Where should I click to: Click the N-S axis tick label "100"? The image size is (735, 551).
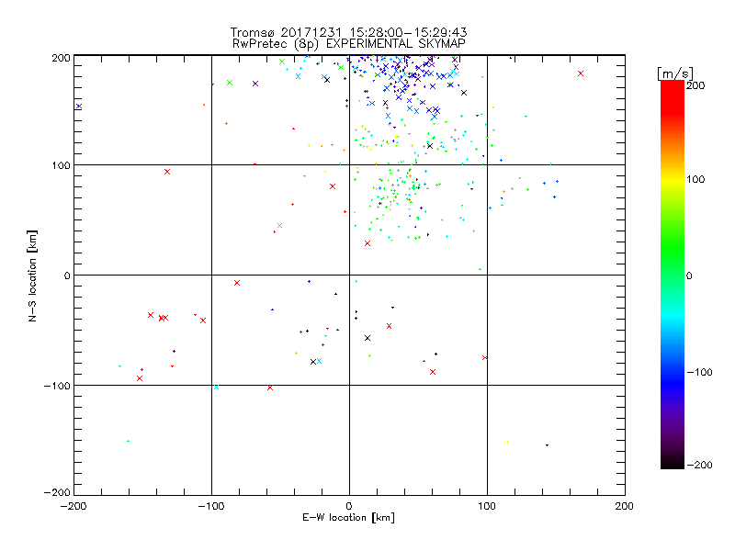61,165
